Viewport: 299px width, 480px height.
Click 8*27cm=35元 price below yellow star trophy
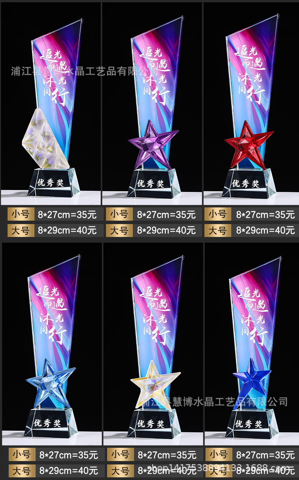pos(167,455)
